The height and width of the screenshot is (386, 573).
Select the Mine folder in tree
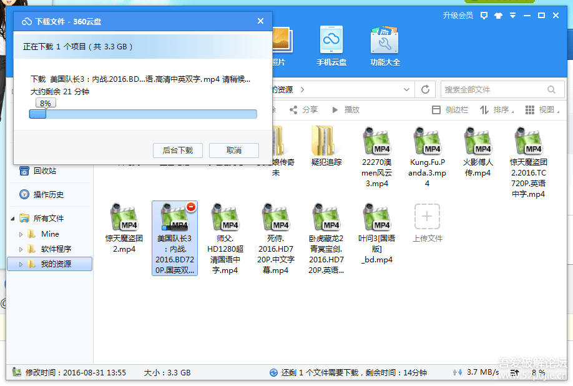(43, 234)
